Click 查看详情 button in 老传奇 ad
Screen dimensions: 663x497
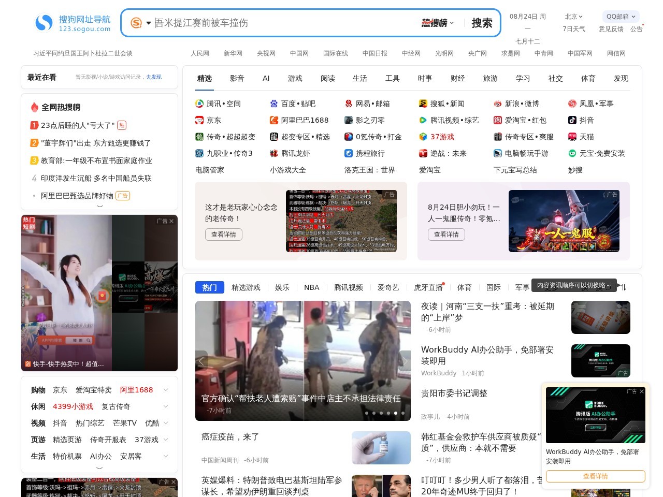pos(224,235)
